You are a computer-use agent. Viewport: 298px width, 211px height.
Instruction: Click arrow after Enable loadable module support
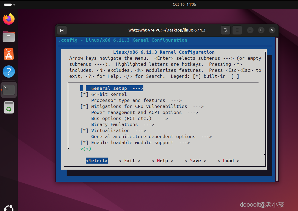click(185, 142)
